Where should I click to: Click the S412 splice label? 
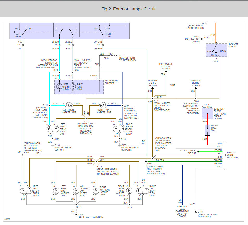pos(99,167)
